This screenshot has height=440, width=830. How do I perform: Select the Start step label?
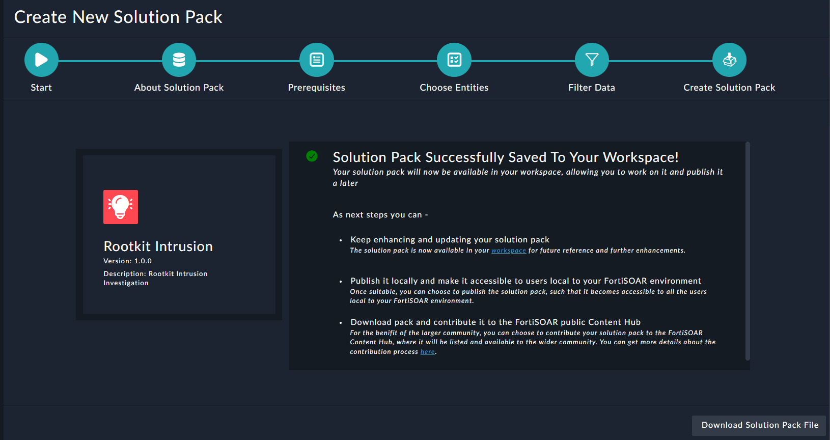[x=41, y=87]
